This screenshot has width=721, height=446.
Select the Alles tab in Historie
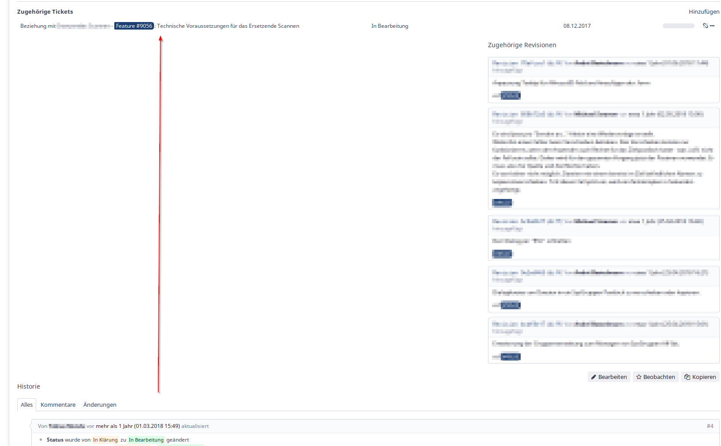pyautogui.click(x=26, y=405)
